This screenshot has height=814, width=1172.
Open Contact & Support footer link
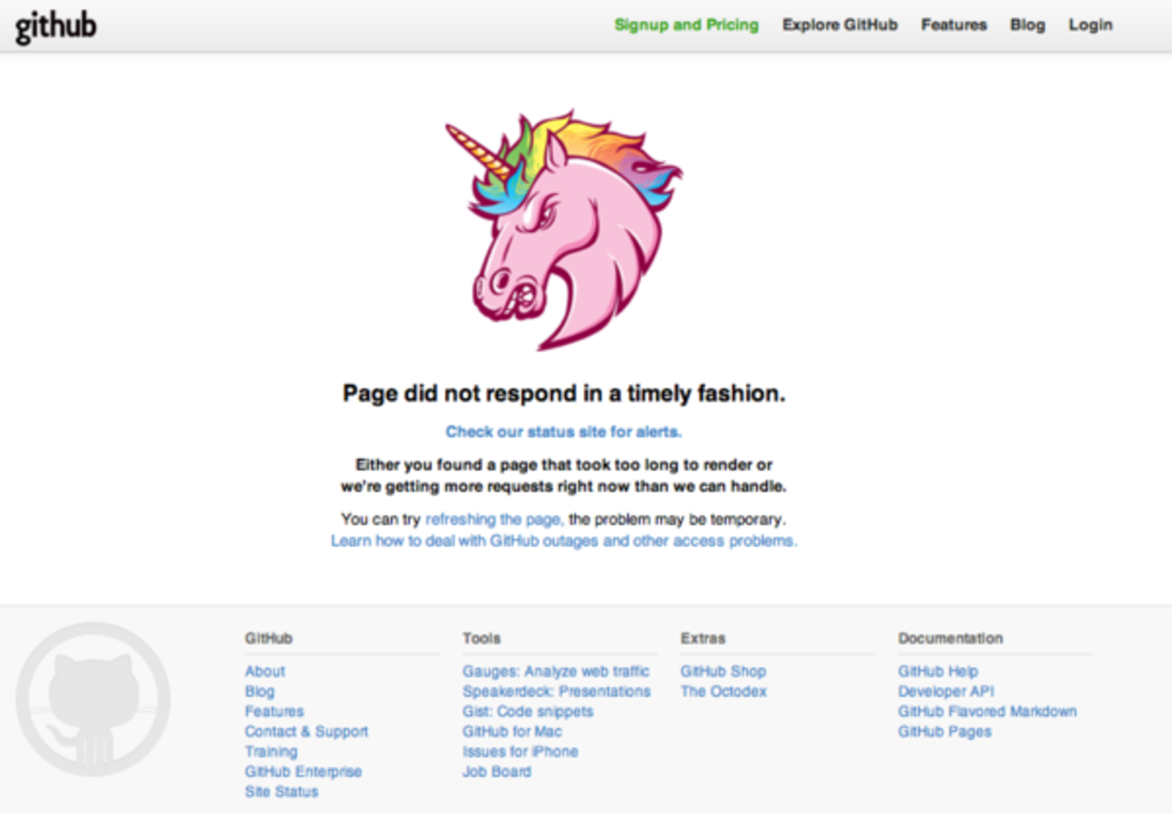pos(306,732)
